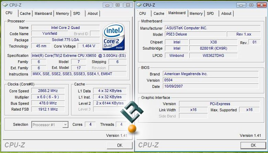Viewport: 268px width, 153px height.
Task: Click the empty Side Band field
Action: [193, 116]
